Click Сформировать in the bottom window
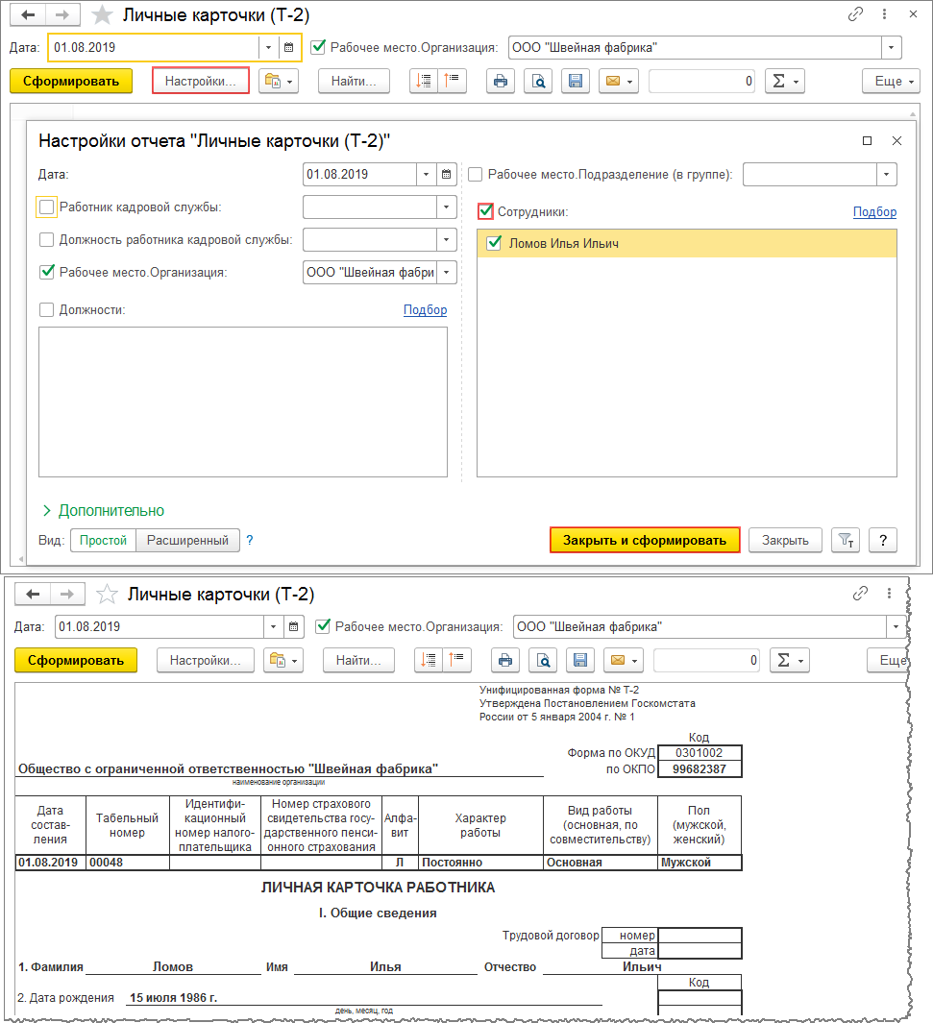The width and height of the screenshot is (933, 1023). (76, 660)
